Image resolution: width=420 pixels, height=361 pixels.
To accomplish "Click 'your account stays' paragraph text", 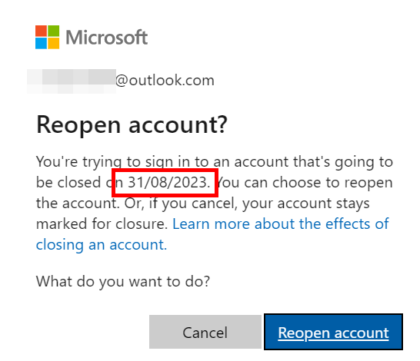I will coord(306,204).
